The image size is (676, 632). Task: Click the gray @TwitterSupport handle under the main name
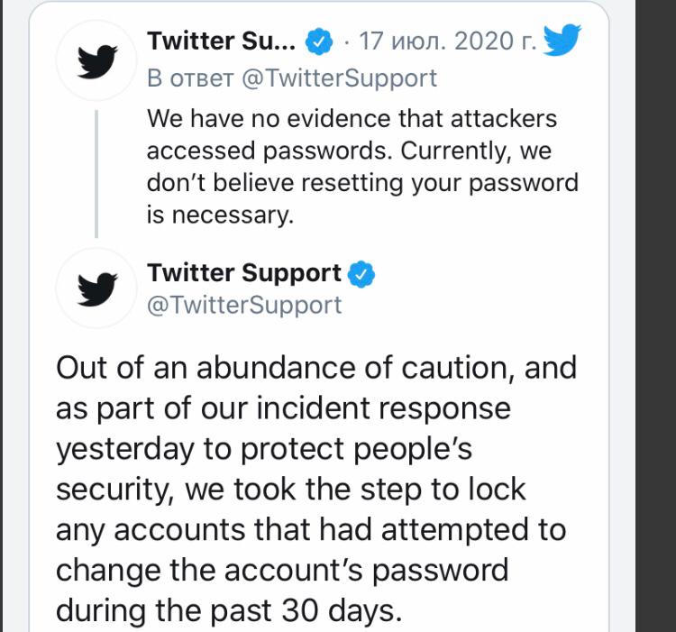pos(244,305)
